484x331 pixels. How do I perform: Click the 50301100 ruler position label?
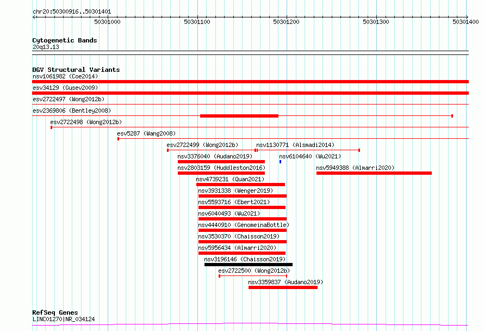197,22
